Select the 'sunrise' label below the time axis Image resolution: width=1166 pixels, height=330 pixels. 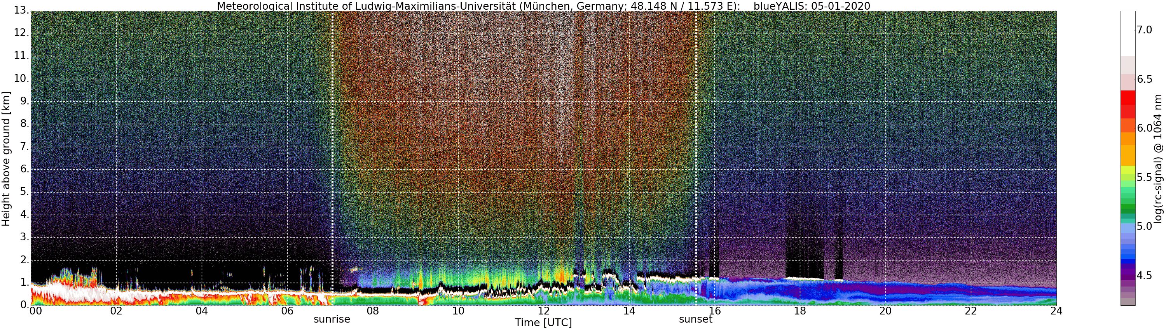(x=332, y=319)
